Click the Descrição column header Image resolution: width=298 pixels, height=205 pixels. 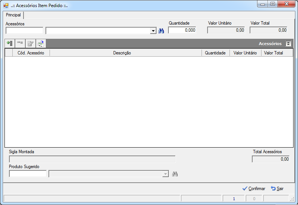(126, 53)
